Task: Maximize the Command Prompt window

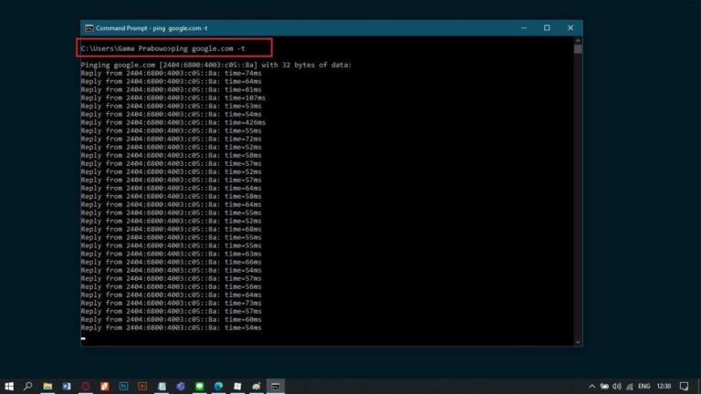Action: tap(547, 28)
